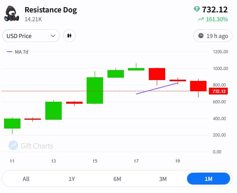Select the 3M time range tab
This screenshot has height=193, width=237.
tap(163, 179)
